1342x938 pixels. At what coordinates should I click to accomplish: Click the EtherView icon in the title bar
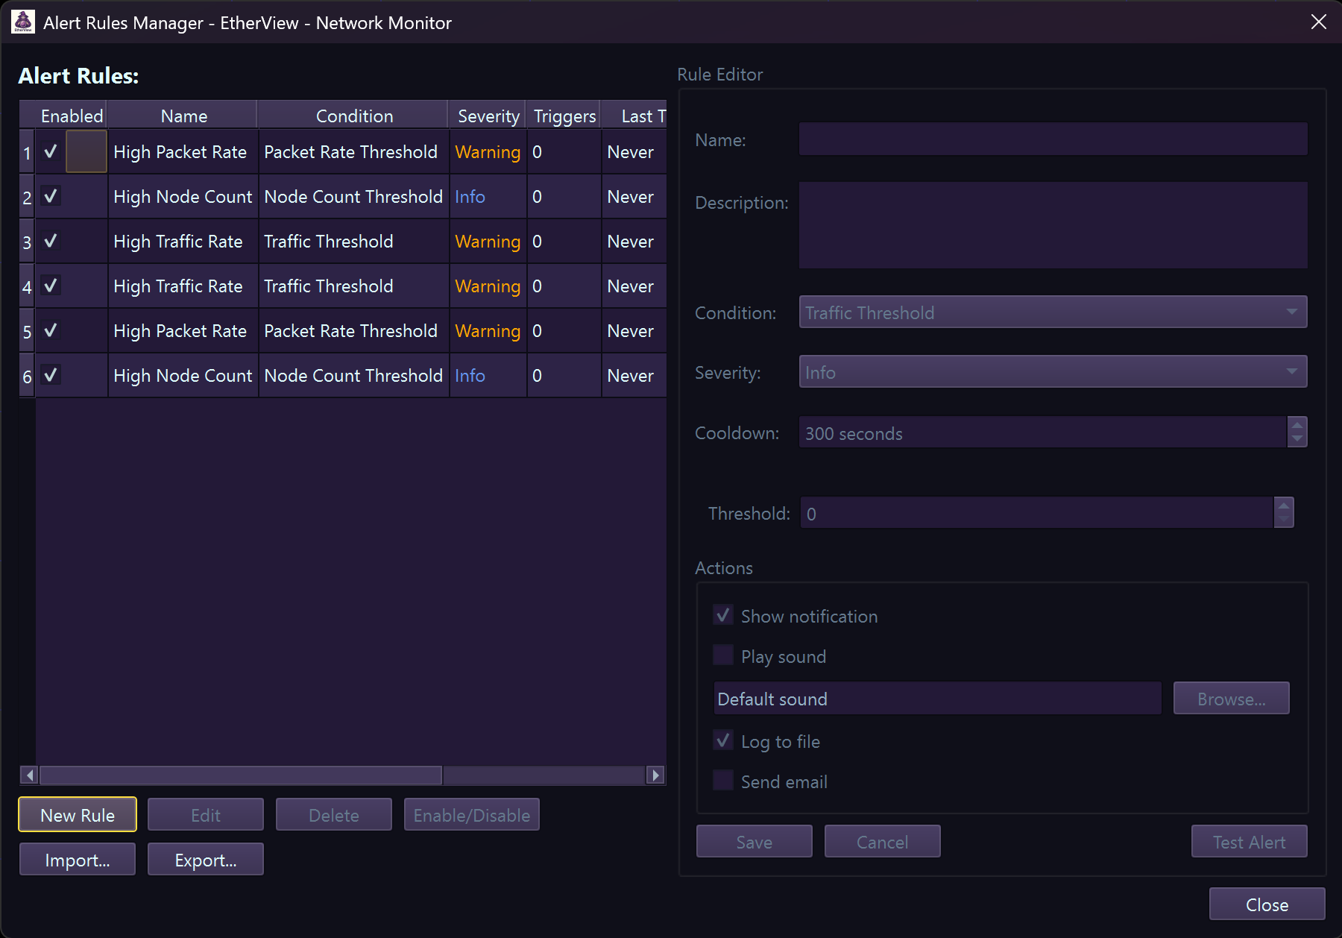[x=22, y=22]
